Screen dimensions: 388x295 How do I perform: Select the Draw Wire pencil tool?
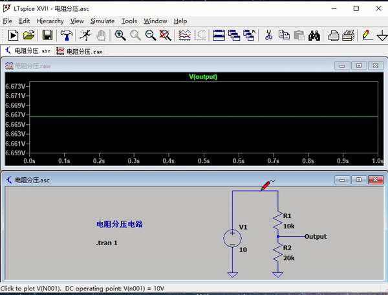coord(367,36)
